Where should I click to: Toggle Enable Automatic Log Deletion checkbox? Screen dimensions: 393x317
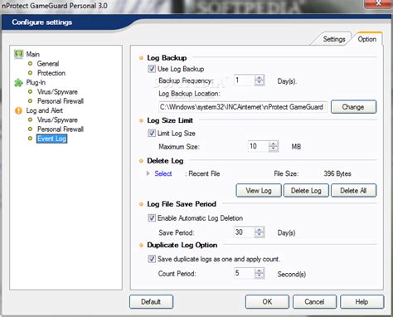tap(152, 218)
